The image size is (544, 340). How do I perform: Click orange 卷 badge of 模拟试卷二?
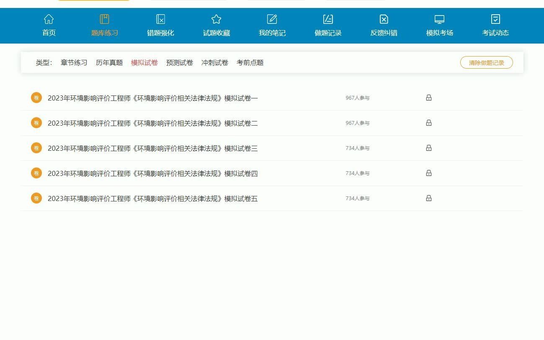point(36,123)
